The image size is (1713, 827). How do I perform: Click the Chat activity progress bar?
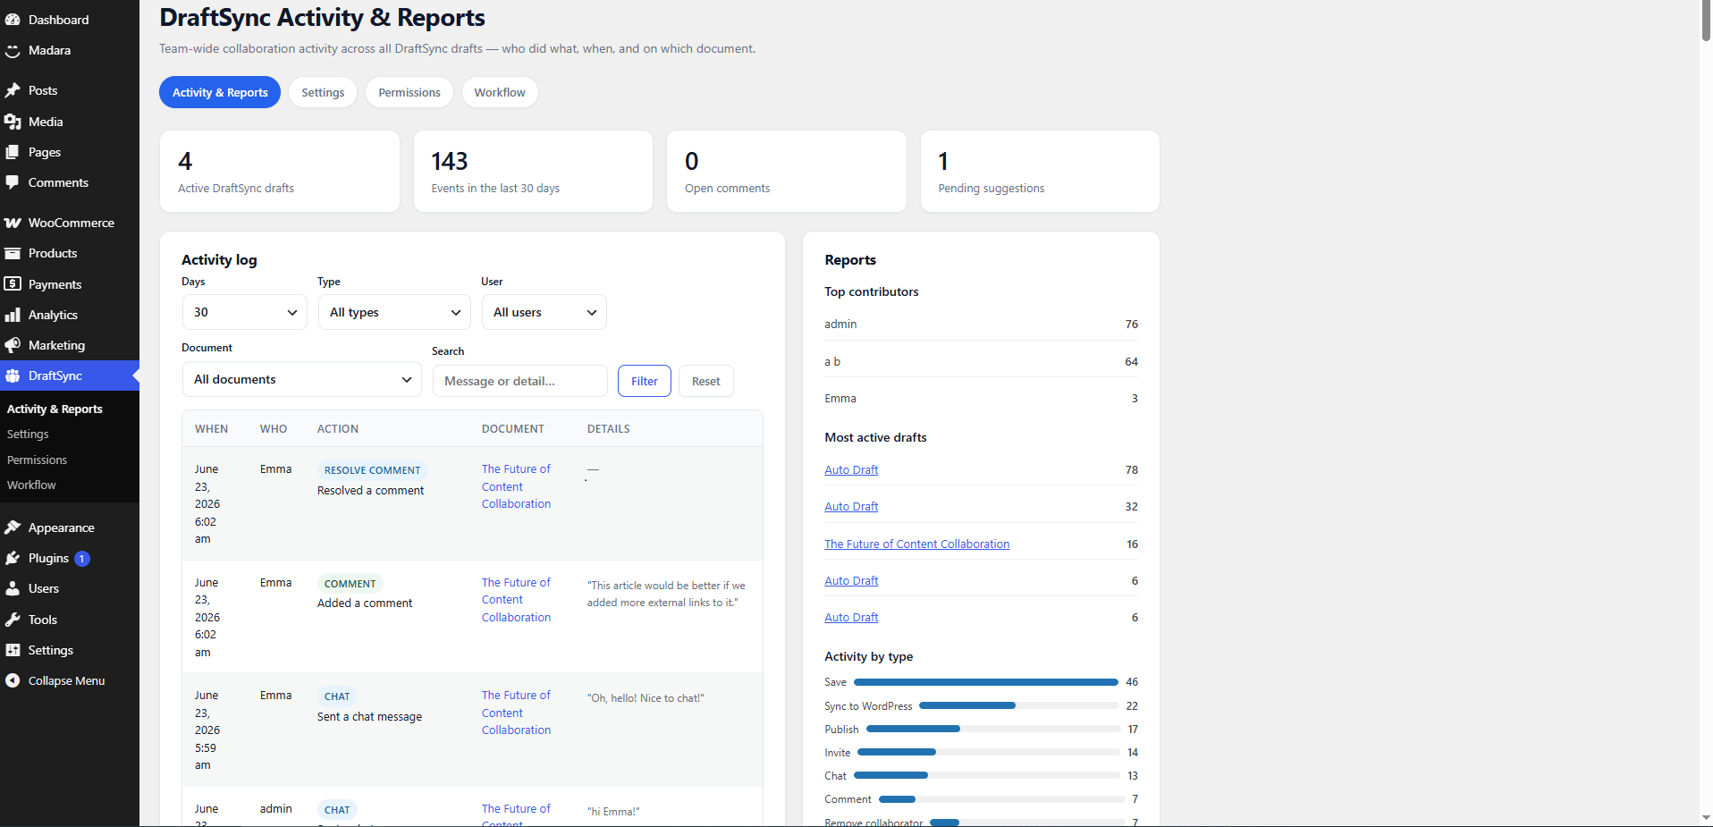coord(986,775)
